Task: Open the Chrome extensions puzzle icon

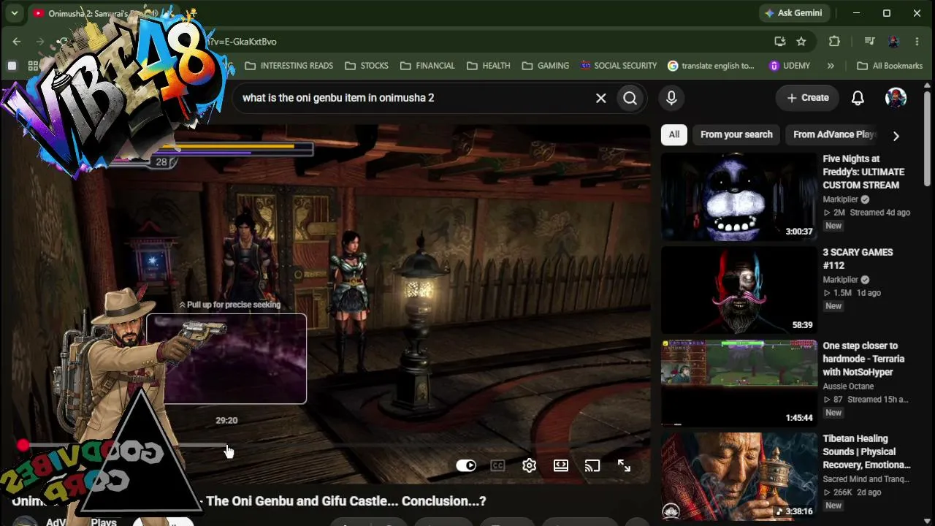Action: [x=834, y=42]
